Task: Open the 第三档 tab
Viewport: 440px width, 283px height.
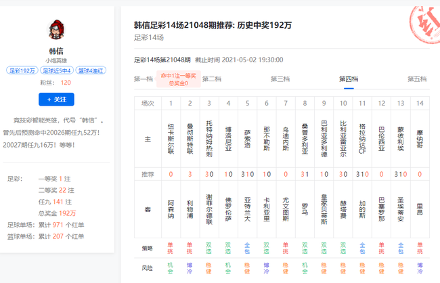Action: click(x=280, y=79)
